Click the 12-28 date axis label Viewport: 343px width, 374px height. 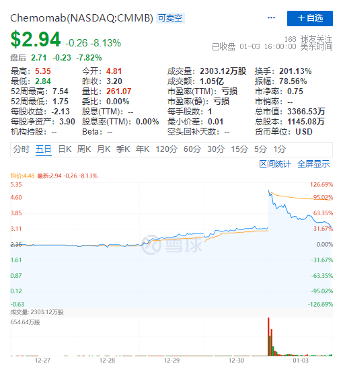[x=107, y=360]
